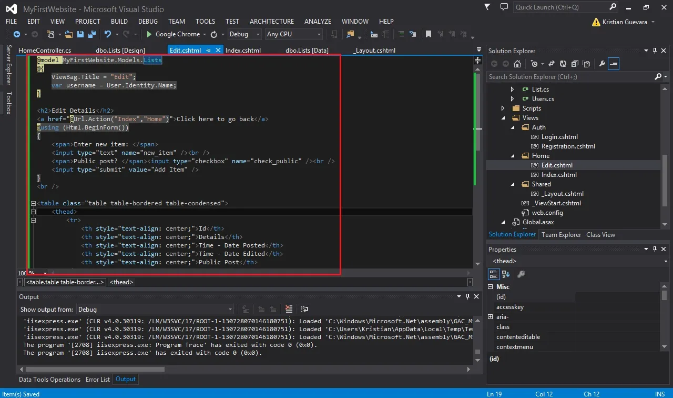The width and height of the screenshot is (673, 398).
Task: Open the Debug configuration dropdown
Action: pos(244,34)
